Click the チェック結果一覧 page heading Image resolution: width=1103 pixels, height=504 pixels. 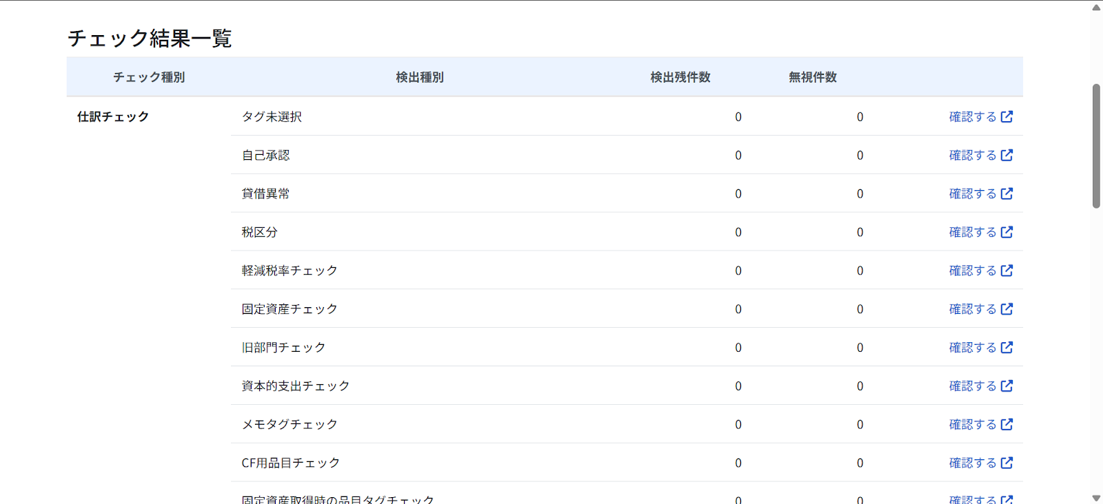150,38
